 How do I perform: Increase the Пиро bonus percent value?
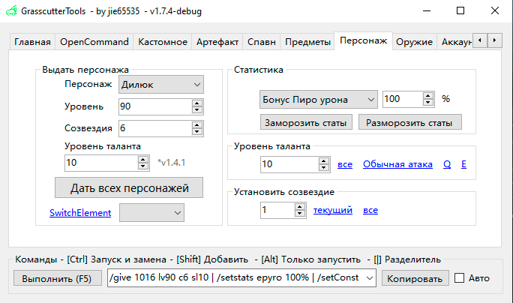coord(428,95)
